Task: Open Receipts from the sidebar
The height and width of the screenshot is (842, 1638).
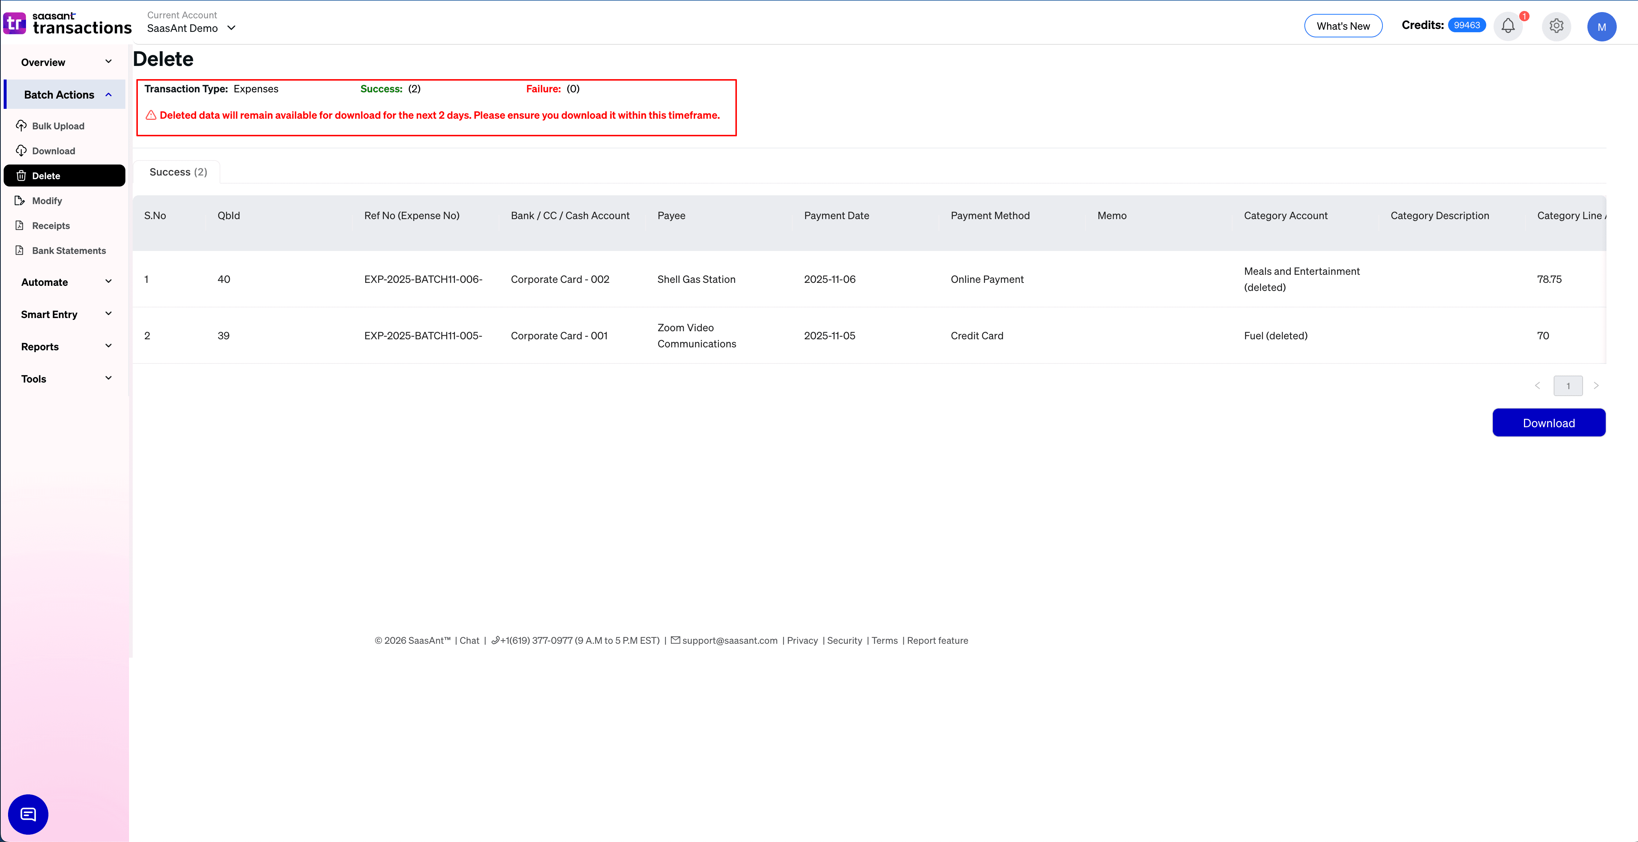Action: pos(51,226)
